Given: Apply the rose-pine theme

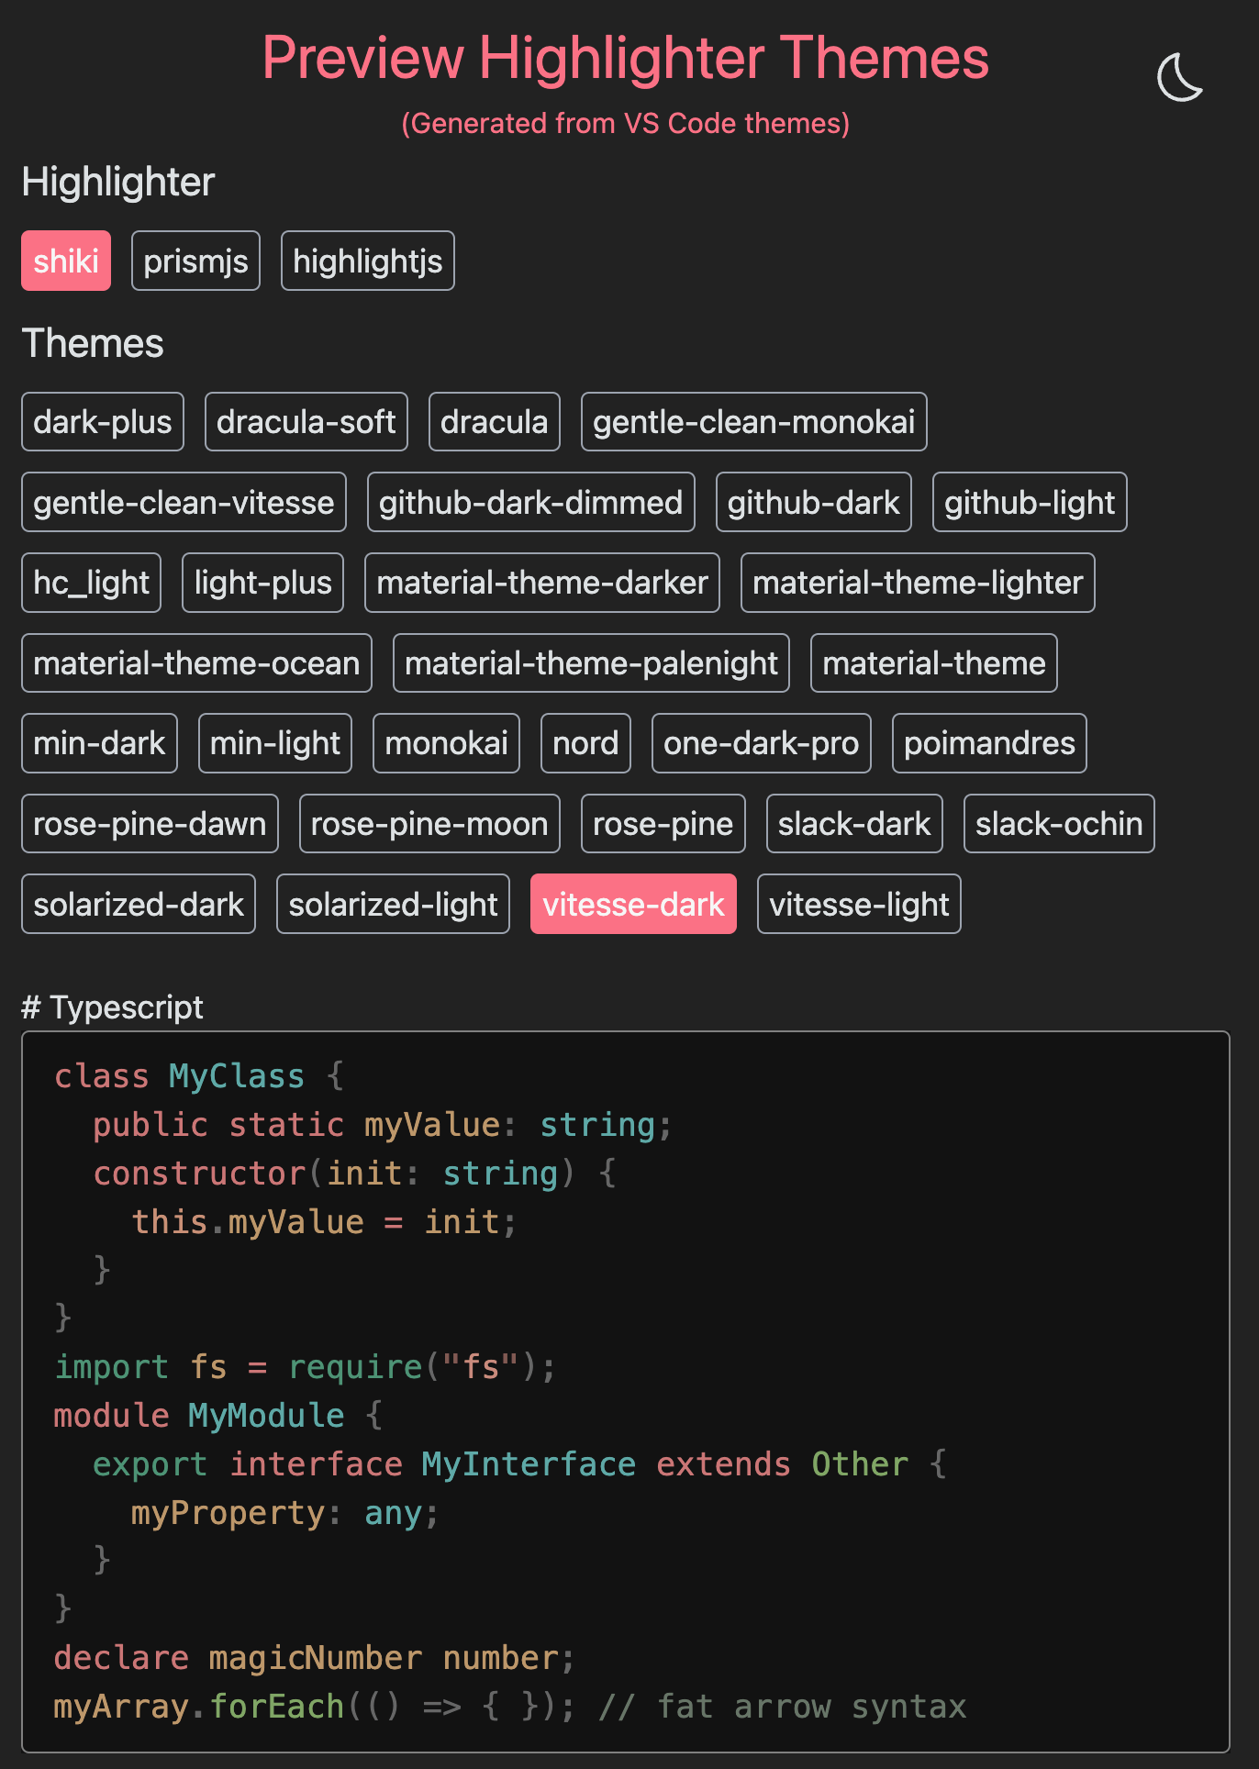Looking at the screenshot, I should click(x=663, y=824).
